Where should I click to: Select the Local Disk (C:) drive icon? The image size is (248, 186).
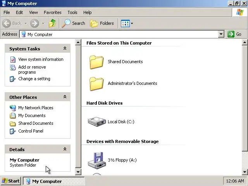(x=96, y=121)
